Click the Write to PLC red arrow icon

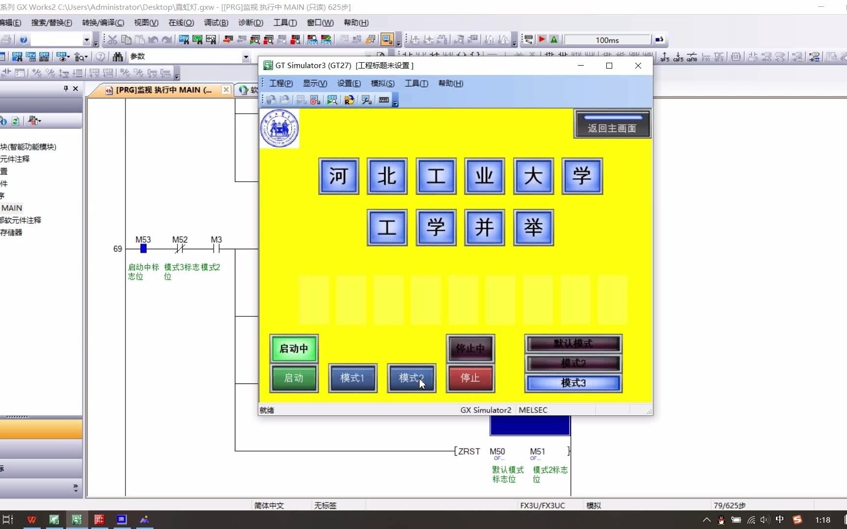click(228, 40)
